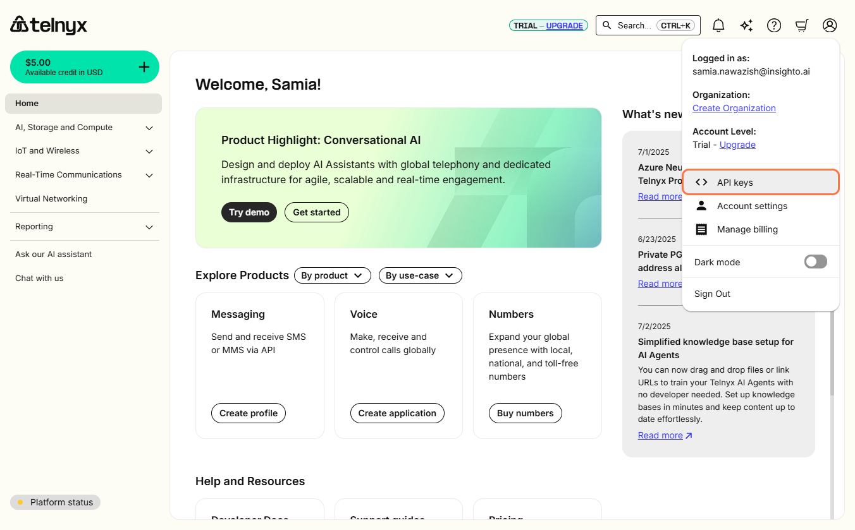
Task: Click the 7/2/2025 news date
Action: coord(655,327)
